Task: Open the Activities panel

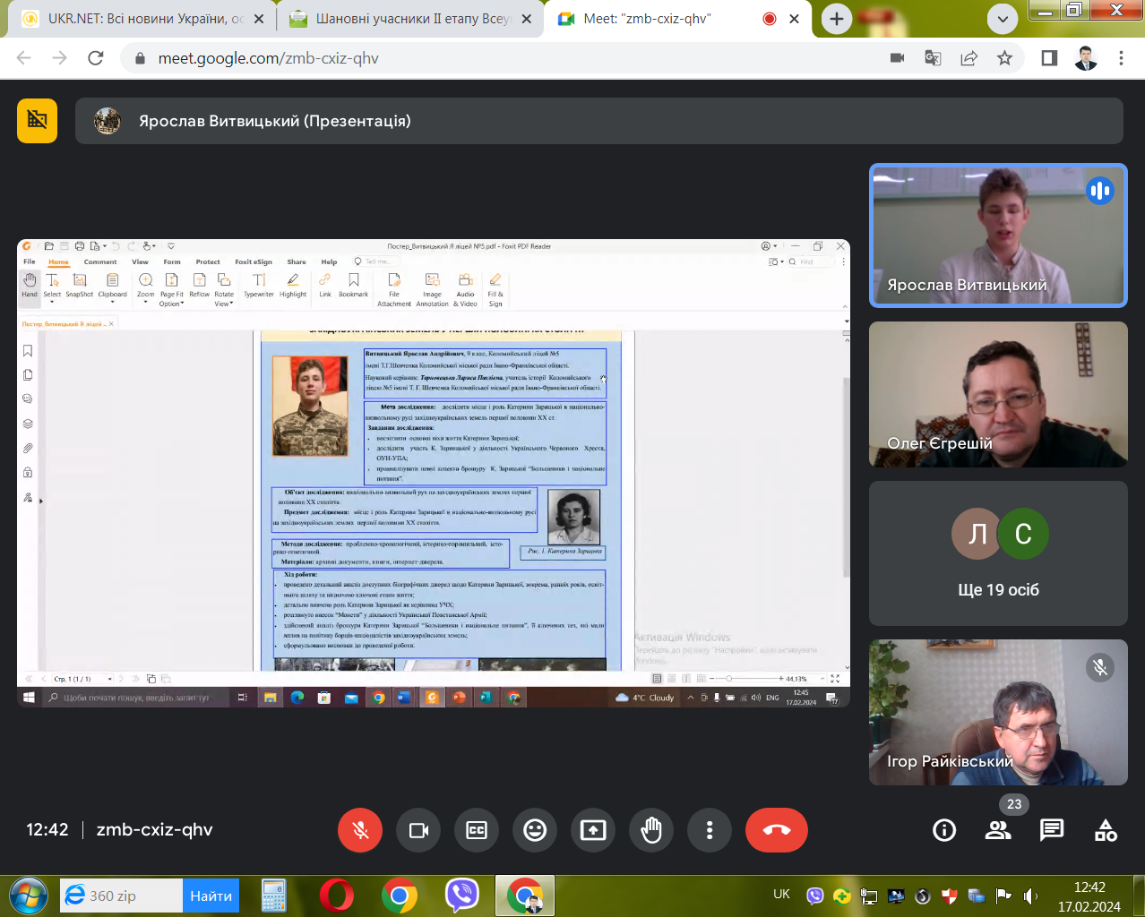Action: click(x=1106, y=830)
